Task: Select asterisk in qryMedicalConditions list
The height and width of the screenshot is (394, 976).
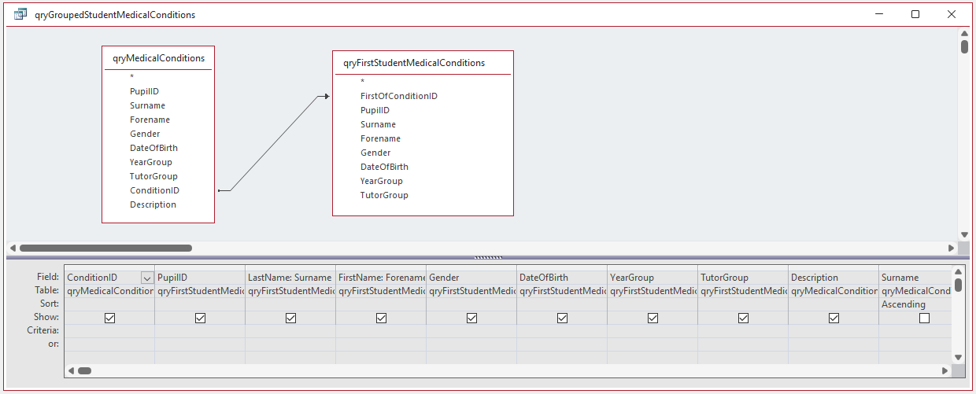Action: click(132, 77)
